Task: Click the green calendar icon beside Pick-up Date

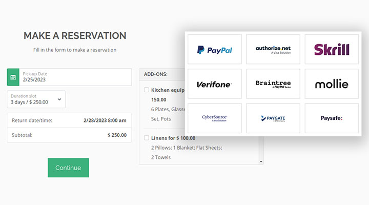Action: 13,77
